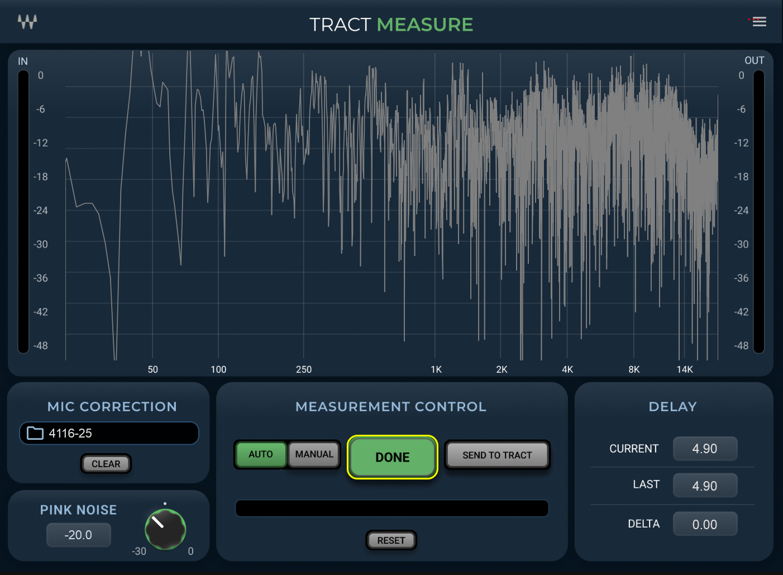Image resolution: width=783 pixels, height=575 pixels.
Task: Enable AUTO measurement mode
Action: click(261, 454)
